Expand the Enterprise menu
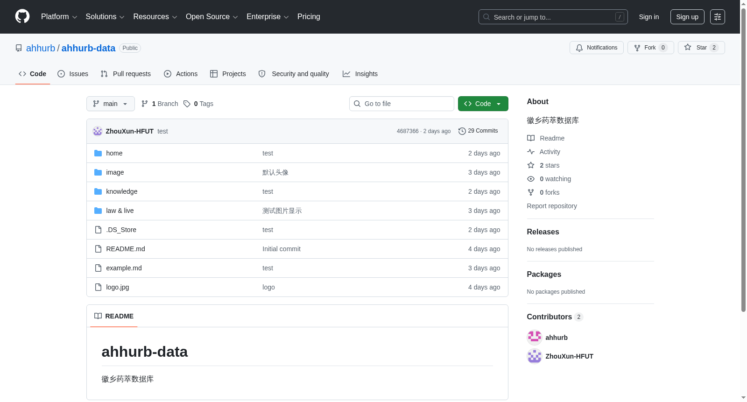This screenshot has width=747, height=402. pyautogui.click(x=268, y=17)
